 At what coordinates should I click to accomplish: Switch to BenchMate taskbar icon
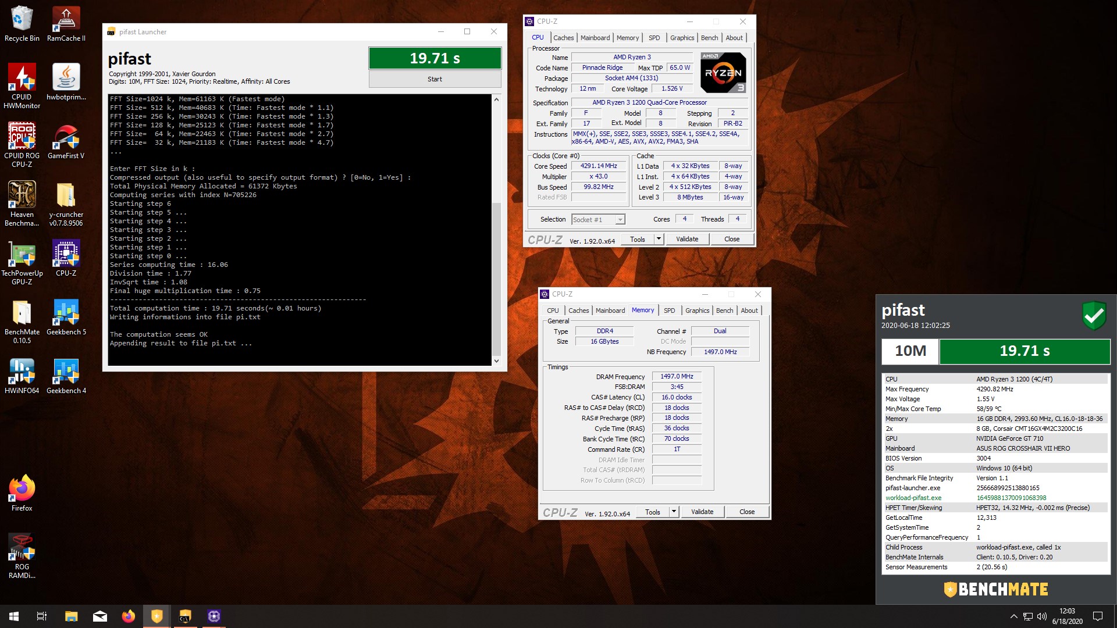tap(156, 616)
